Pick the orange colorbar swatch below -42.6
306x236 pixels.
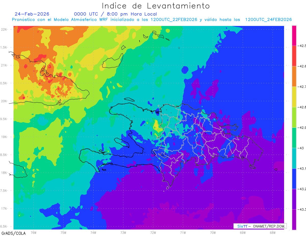point(294,76)
